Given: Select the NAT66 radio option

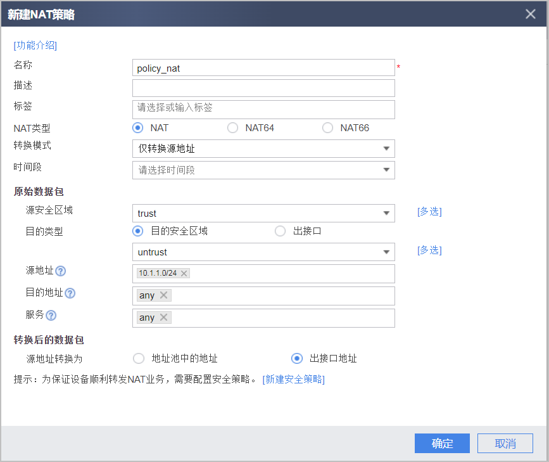Looking at the screenshot, I should point(327,128).
